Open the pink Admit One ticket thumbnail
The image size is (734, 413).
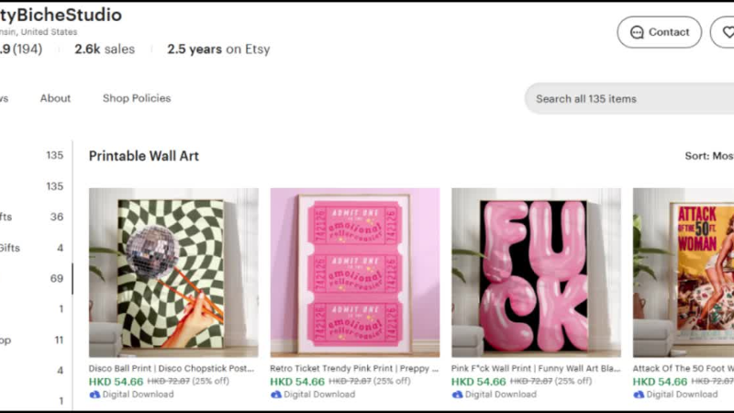coord(354,273)
